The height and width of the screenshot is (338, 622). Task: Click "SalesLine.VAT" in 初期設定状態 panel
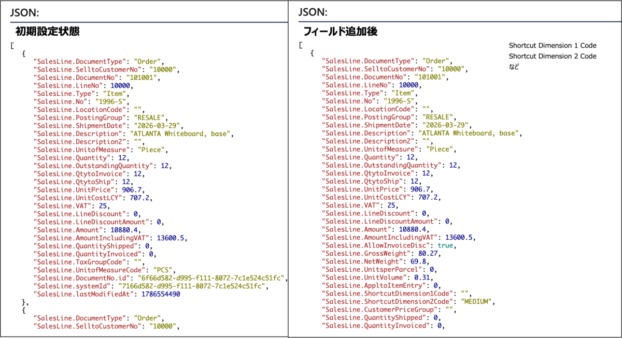point(61,205)
